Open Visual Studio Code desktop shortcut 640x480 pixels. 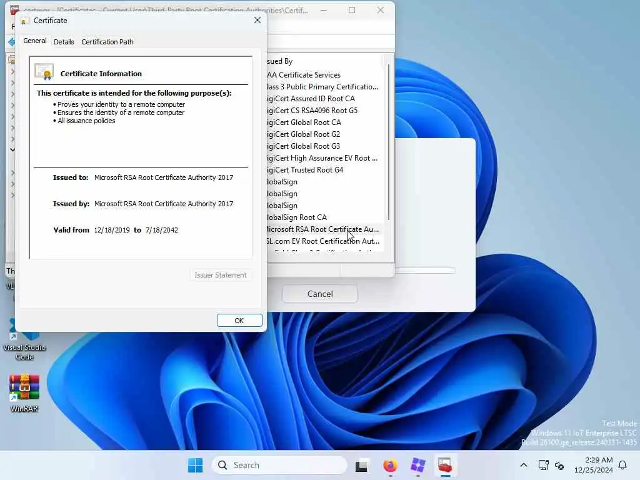tap(24, 341)
